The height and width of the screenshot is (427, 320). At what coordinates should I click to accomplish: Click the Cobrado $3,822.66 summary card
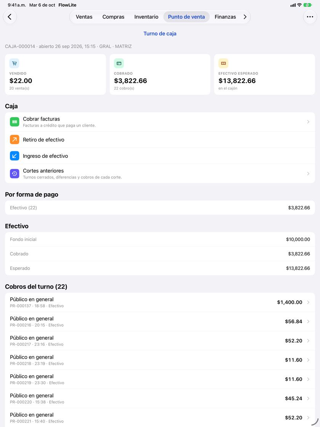pos(160,74)
